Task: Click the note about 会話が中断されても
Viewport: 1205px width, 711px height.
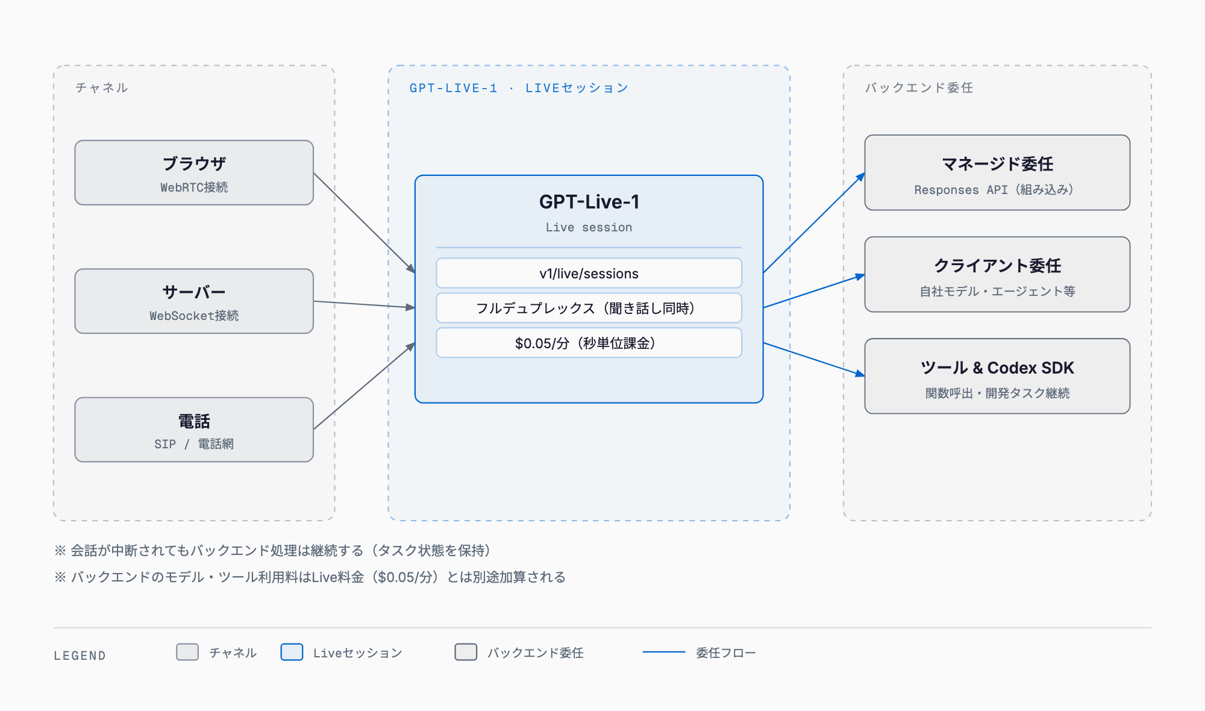Action: point(274,550)
